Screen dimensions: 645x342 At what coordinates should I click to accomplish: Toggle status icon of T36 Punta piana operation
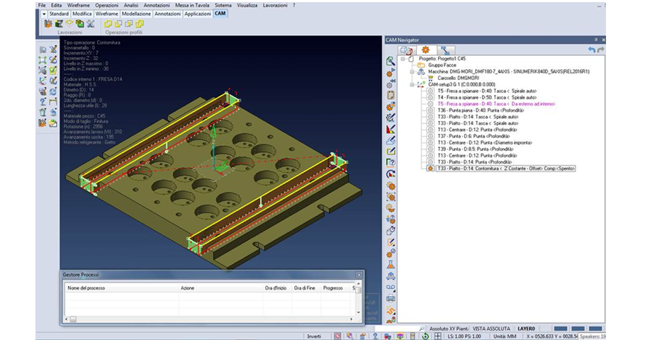coord(430,110)
